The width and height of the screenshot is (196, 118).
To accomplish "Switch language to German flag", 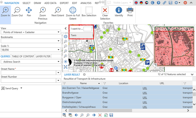I will click(141, 3).
